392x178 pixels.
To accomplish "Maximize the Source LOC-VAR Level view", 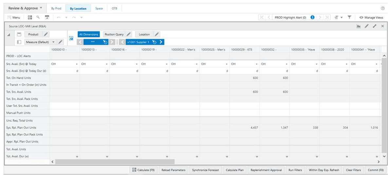I will pos(375,26).
